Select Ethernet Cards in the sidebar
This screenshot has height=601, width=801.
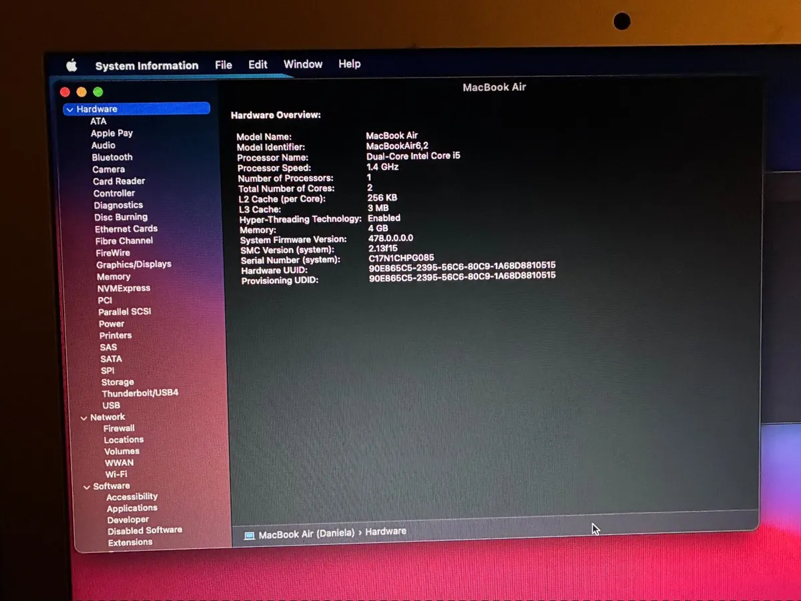tap(126, 228)
